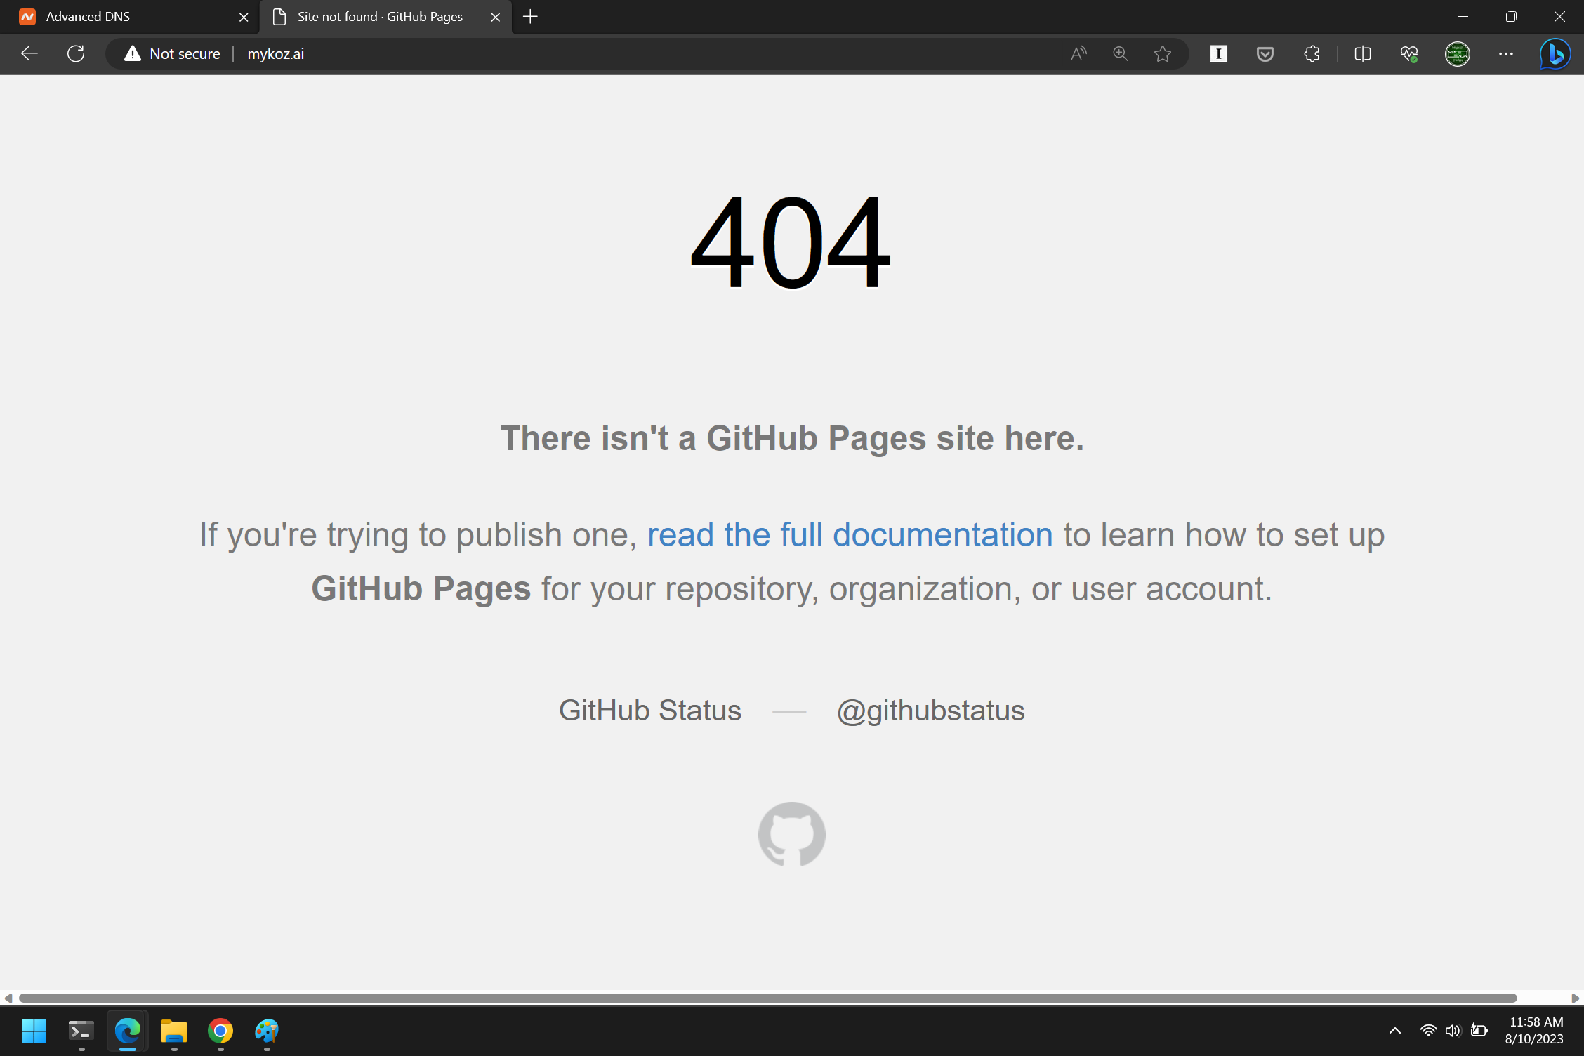This screenshot has width=1584, height=1056.
Task: Open the Instapaper extension icon
Action: click(x=1219, y=53)
